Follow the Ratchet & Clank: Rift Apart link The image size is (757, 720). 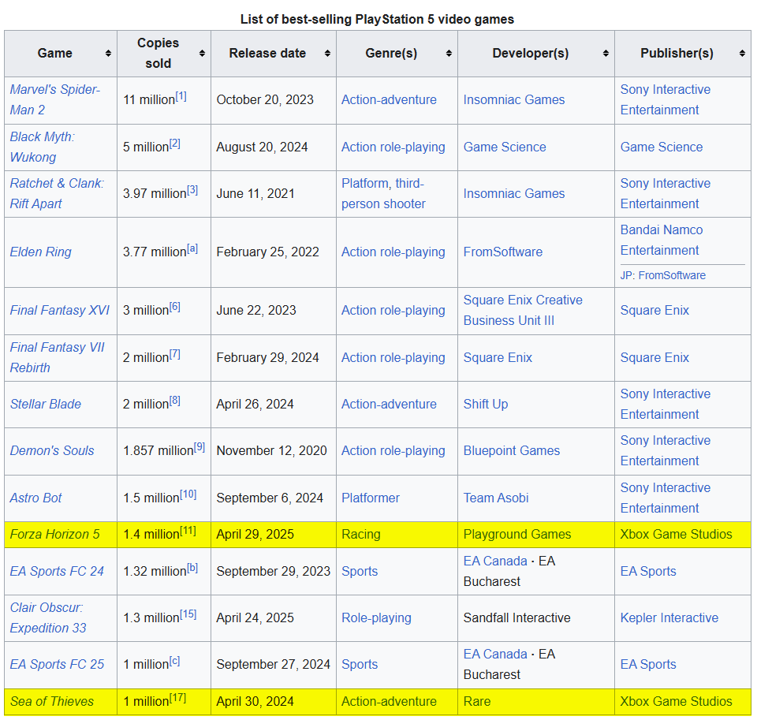57,194
